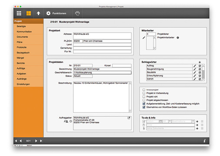Viewport: 220px width, 156px height.
Task: Click the list icon in note row
Action: pos(202,125)
